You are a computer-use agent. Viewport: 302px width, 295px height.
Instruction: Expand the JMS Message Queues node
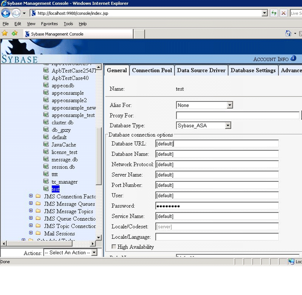click(31, 203)
